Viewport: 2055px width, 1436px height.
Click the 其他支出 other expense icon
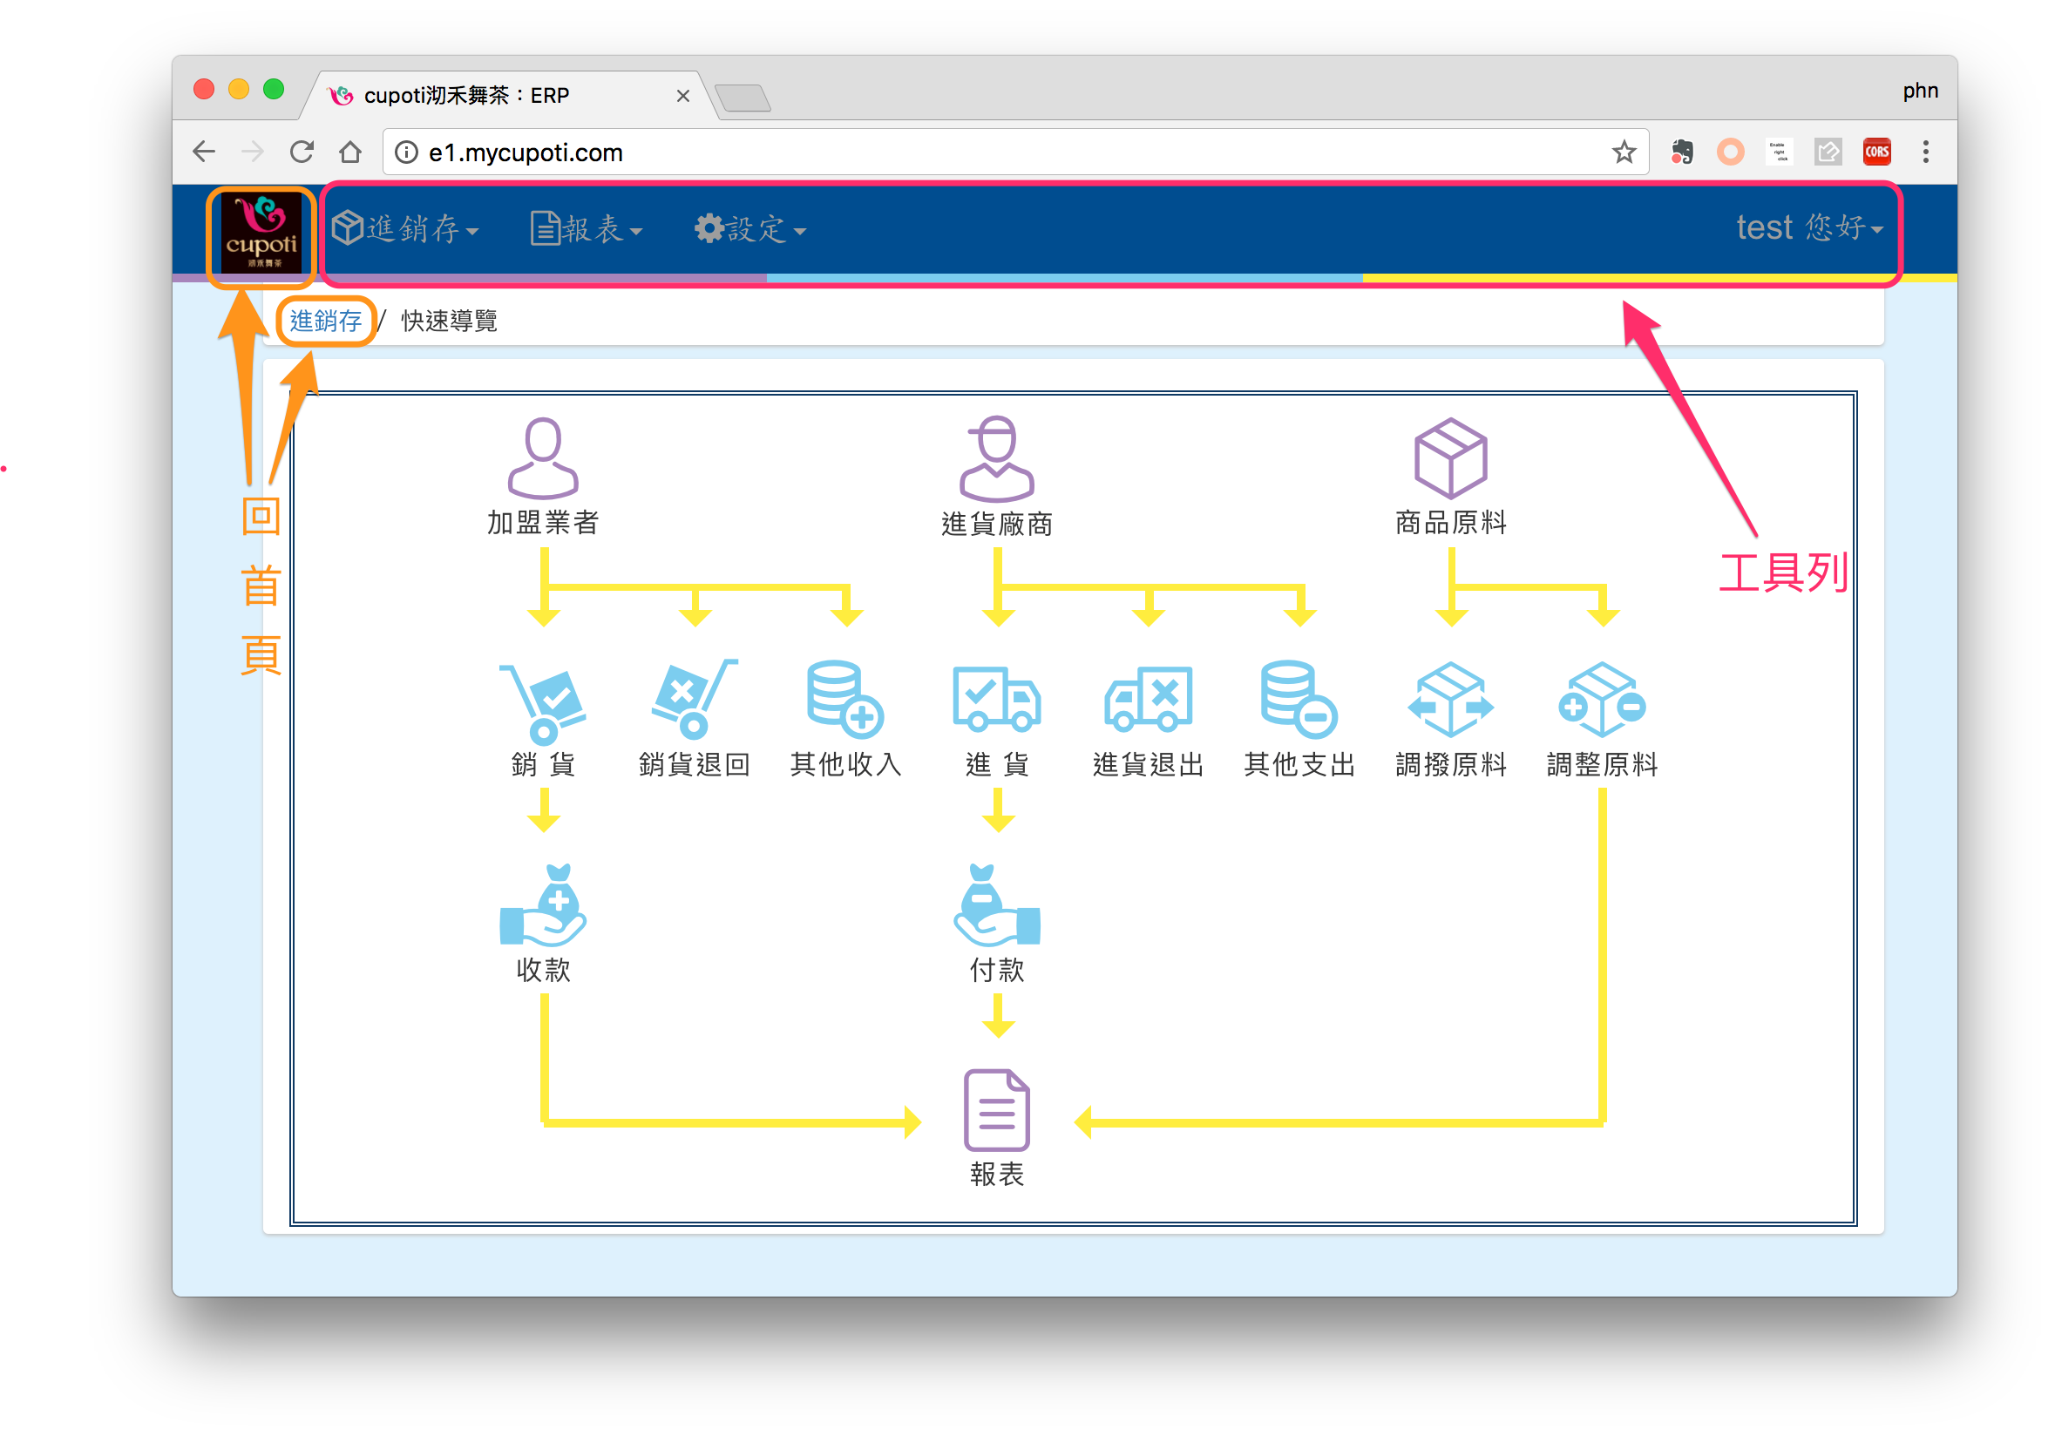click(x=1299, y=701)
